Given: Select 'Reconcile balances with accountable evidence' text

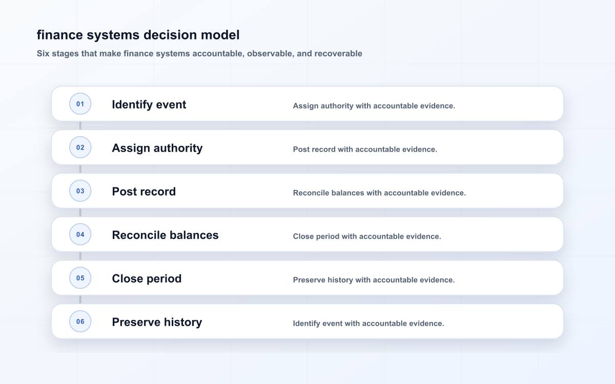Looking at the screenshot, I should pyautogui.click(x=379, y=193).
